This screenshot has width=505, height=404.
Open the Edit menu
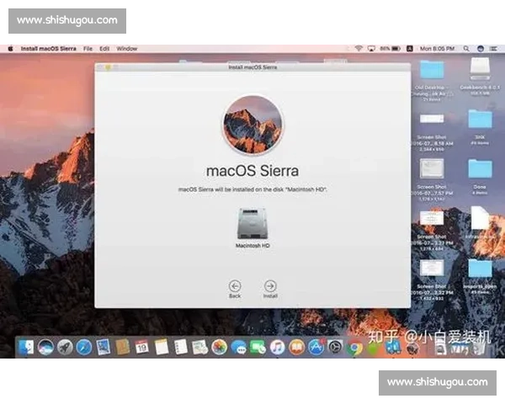tap(104, 49)
